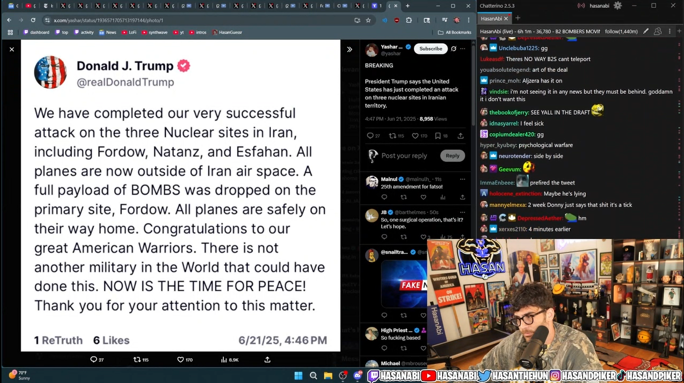The height and width of the screenshot is (383, 684).
Task: Add a new Chatterino tab with plus
Action: click(518, 18)
